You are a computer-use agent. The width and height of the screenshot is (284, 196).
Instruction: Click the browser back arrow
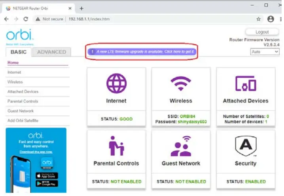(x=6, y=19)
